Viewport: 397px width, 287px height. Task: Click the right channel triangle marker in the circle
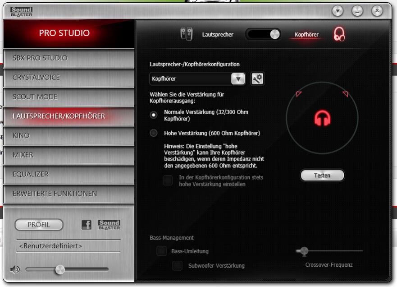346,94
